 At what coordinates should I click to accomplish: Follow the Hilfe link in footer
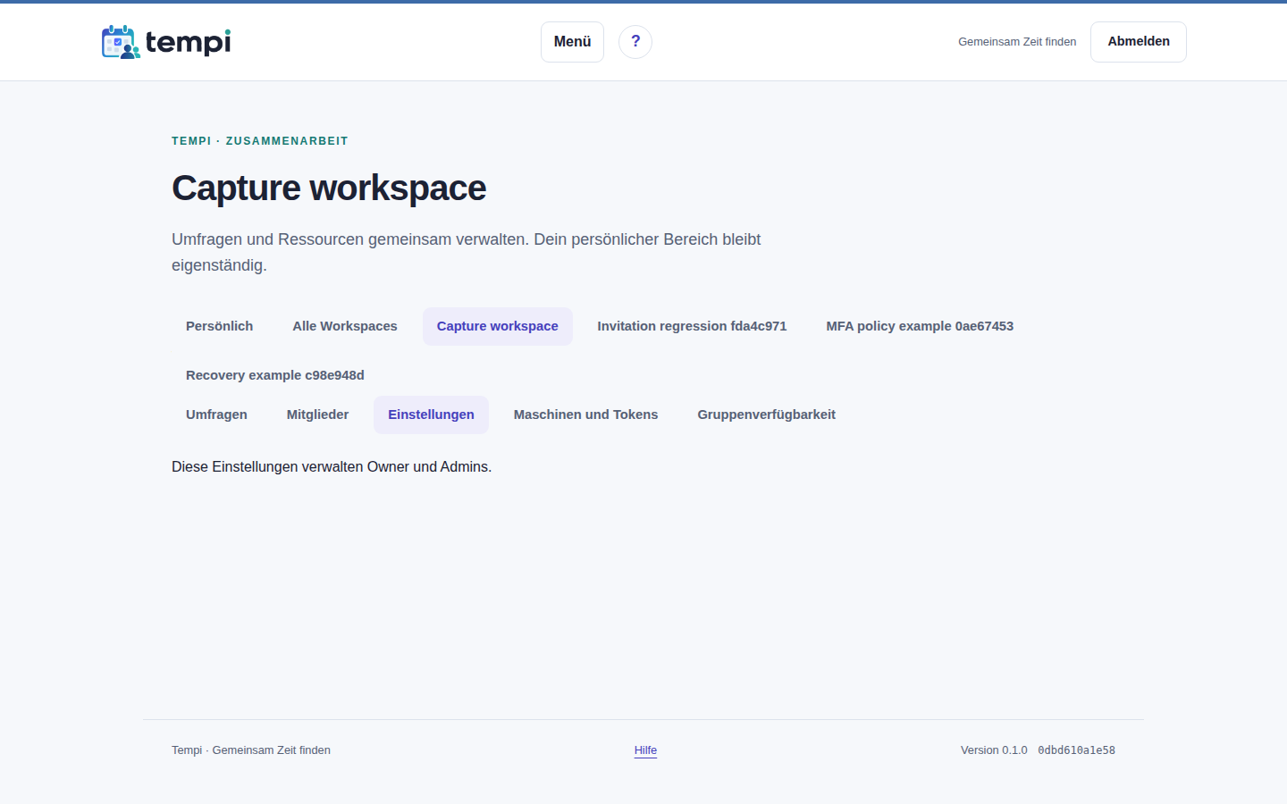tap(645, 750)
